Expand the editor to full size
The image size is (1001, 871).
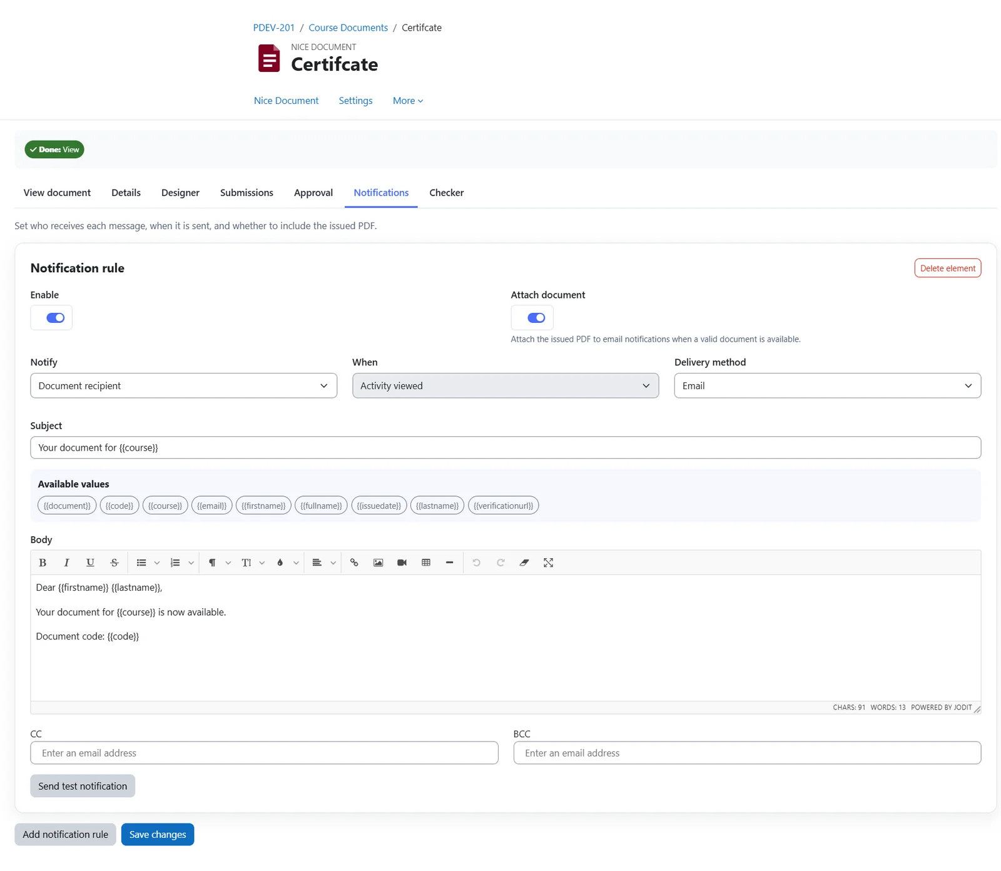click(549, 563)
